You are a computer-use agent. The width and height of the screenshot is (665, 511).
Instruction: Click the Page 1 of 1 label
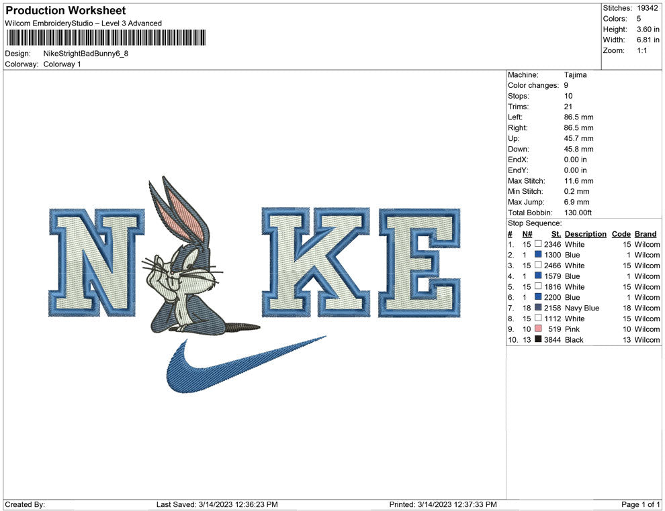click(x=640, y=504)
